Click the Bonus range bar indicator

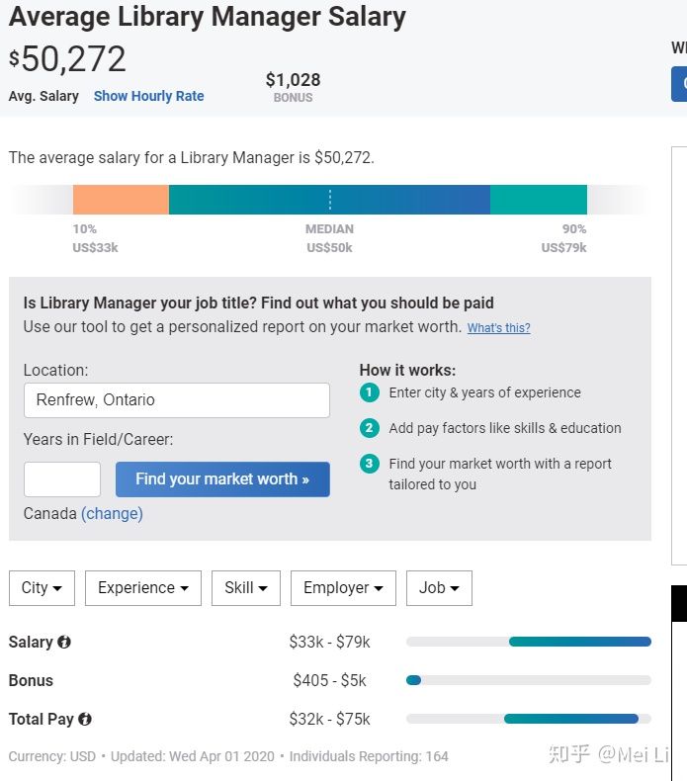coord(414,680)
